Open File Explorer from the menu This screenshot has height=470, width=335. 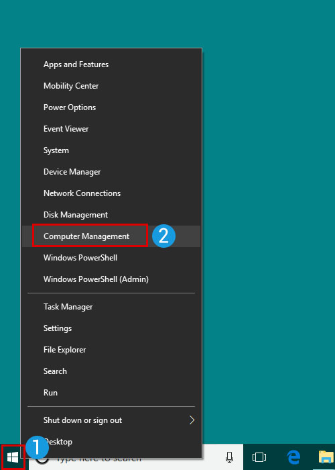(111, 350)
